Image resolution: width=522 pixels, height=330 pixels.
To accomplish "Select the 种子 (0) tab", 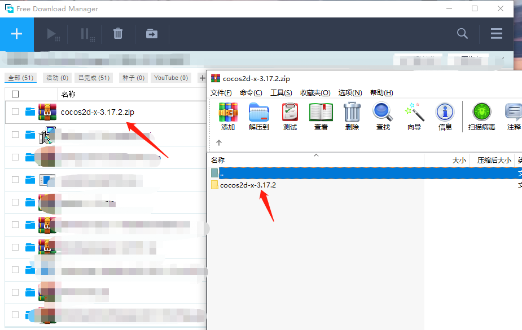I will (134, 78).
